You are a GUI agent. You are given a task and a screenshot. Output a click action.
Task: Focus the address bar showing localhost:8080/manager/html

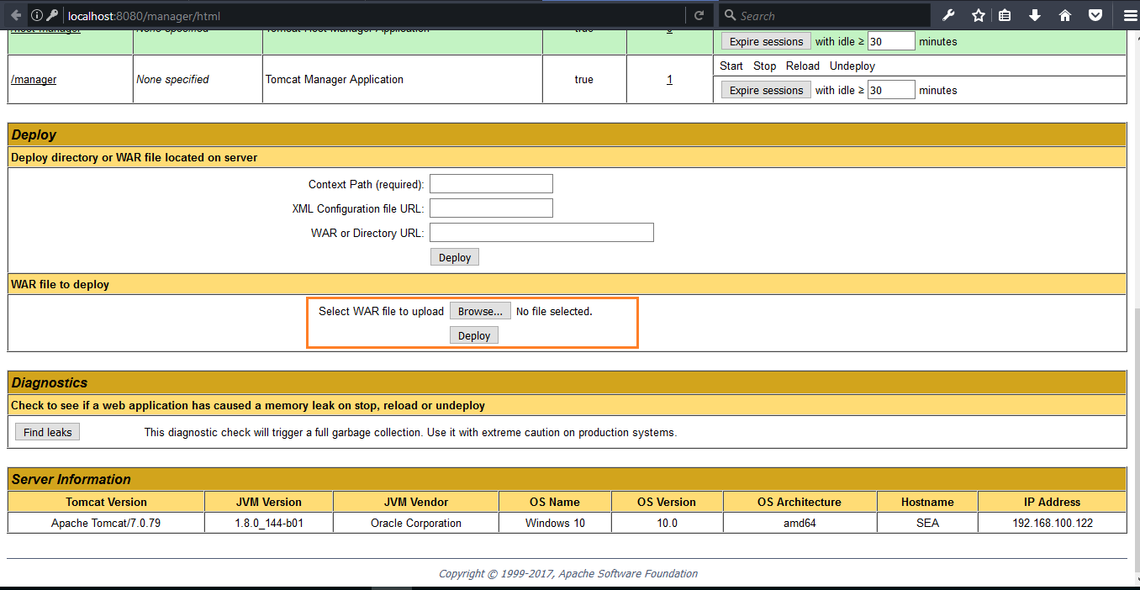point(374,15)
